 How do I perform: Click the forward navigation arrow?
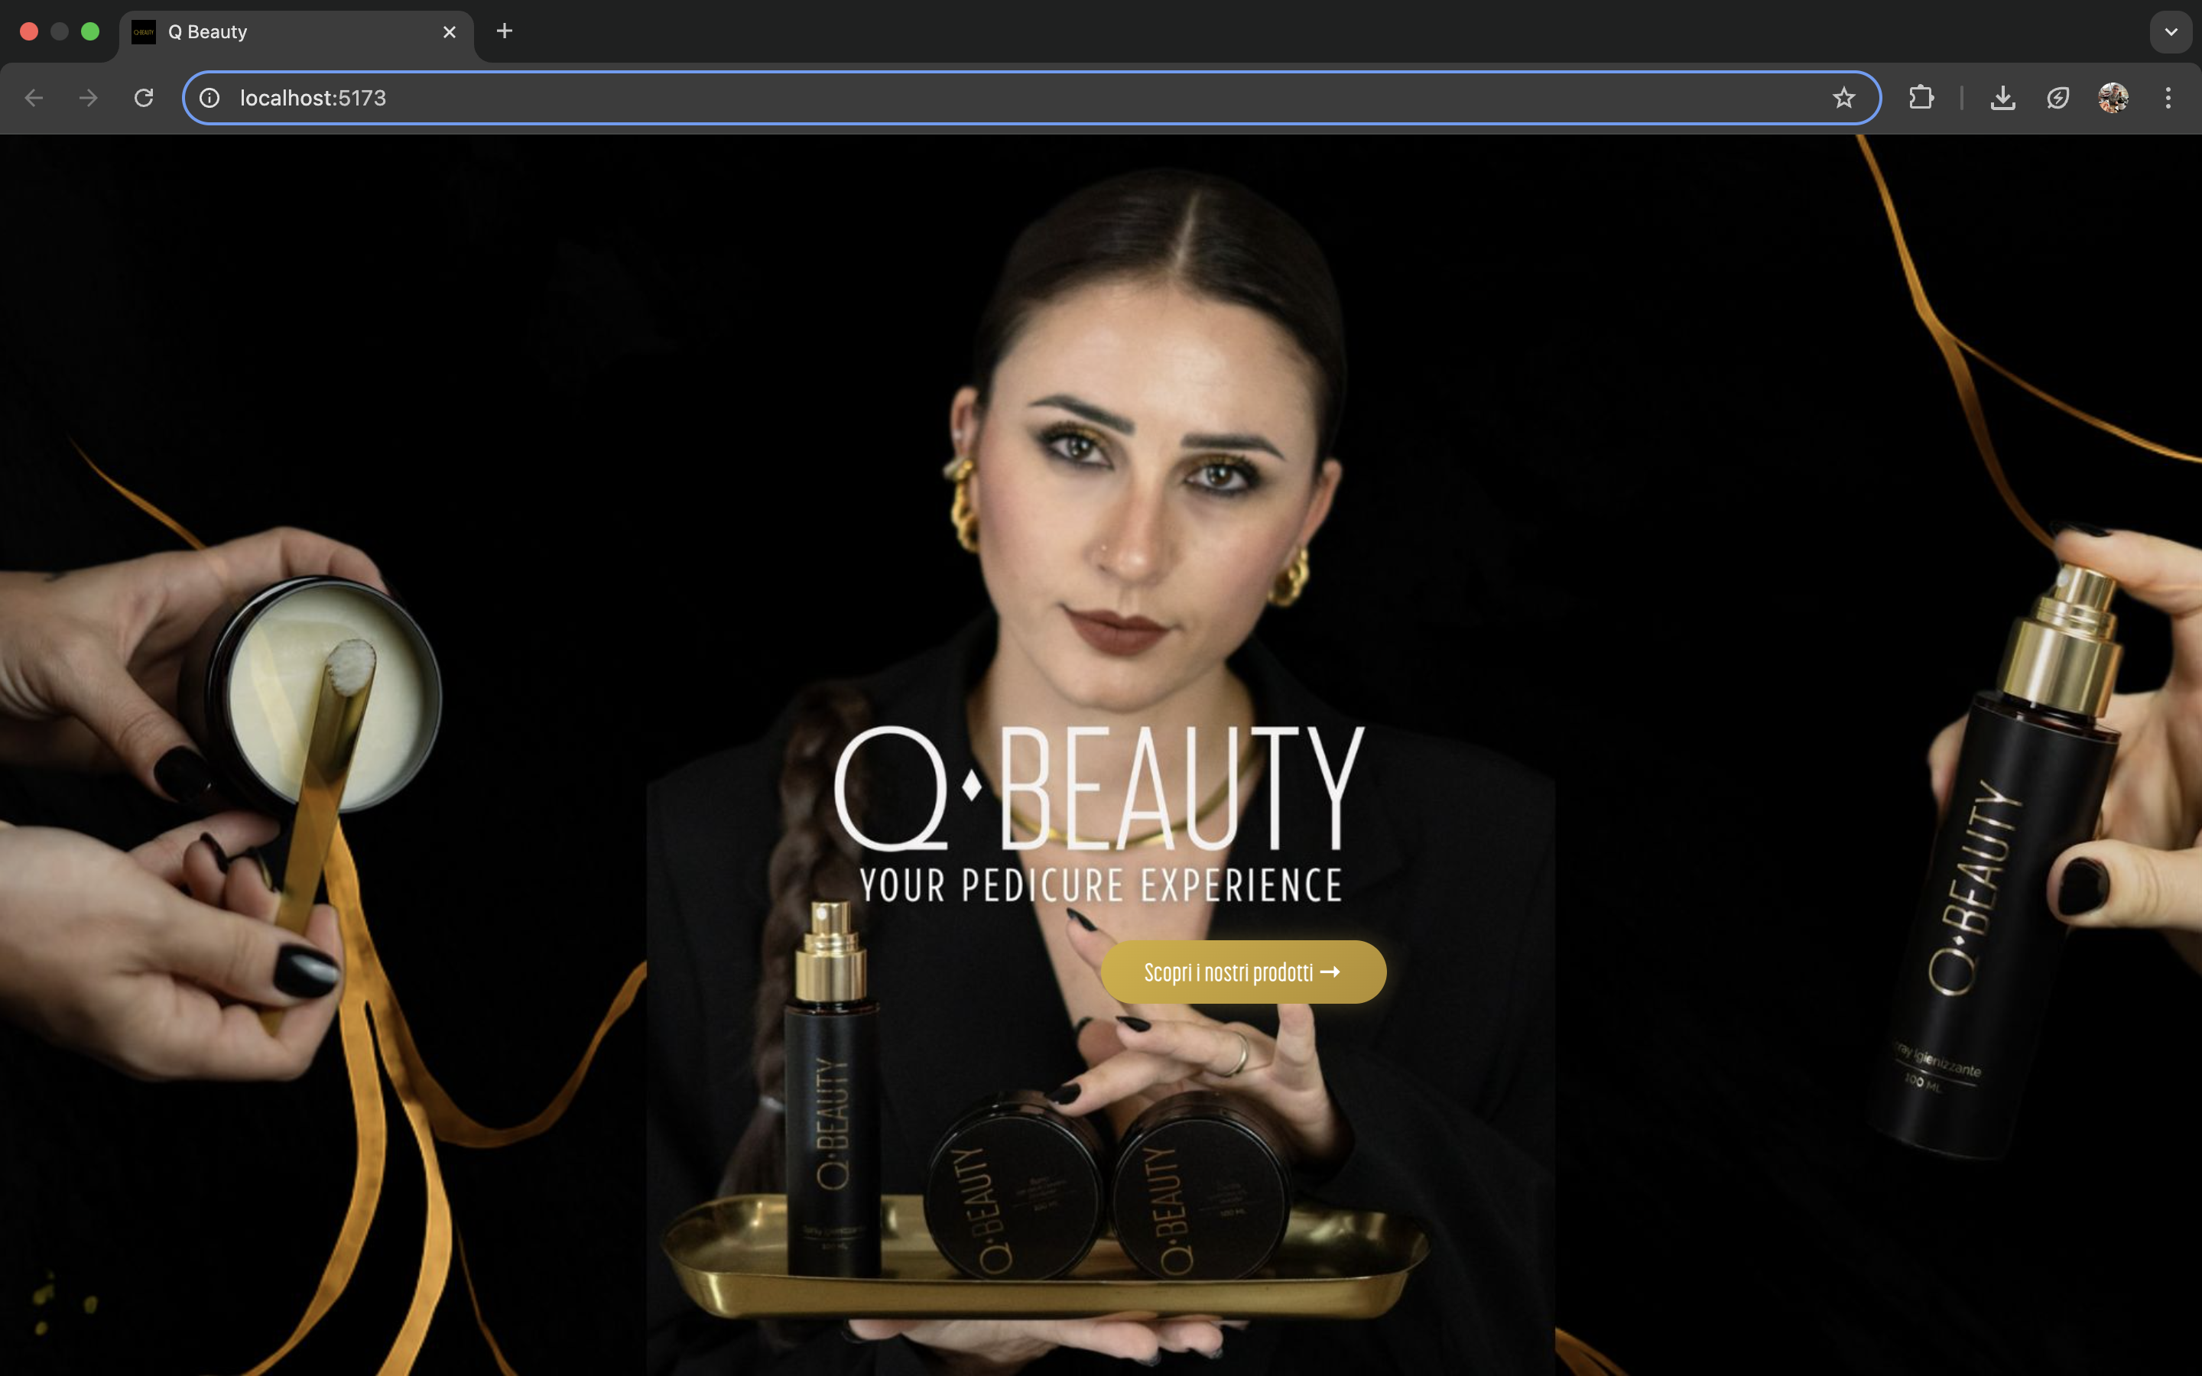(x=88, y=97)
